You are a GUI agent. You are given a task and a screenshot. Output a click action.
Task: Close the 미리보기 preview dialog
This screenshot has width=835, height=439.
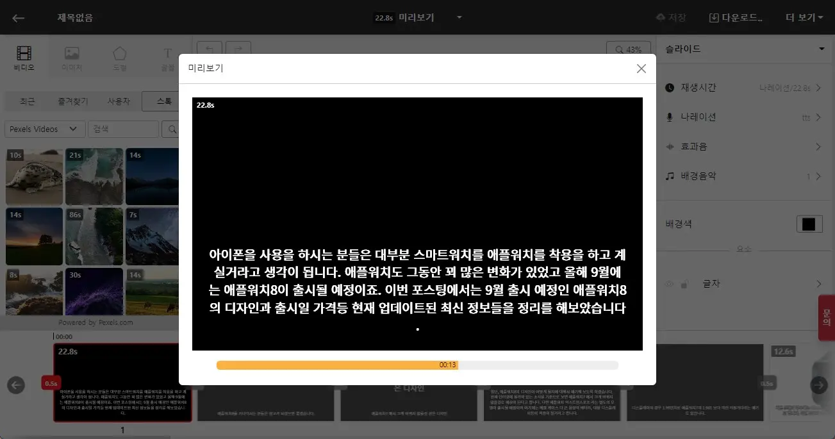pyautogui.click(x=641, y=69)
